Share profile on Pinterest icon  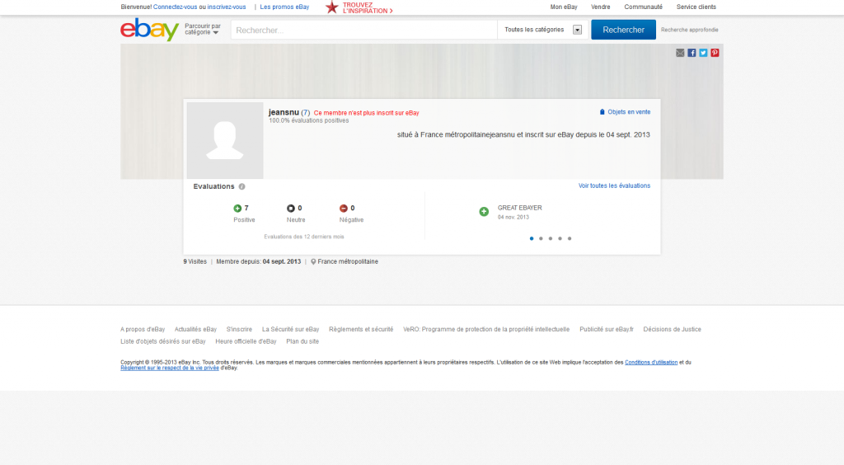(x=715, y=53)
